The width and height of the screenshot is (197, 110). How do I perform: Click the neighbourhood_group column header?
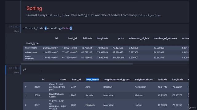[x=117, y=79]
